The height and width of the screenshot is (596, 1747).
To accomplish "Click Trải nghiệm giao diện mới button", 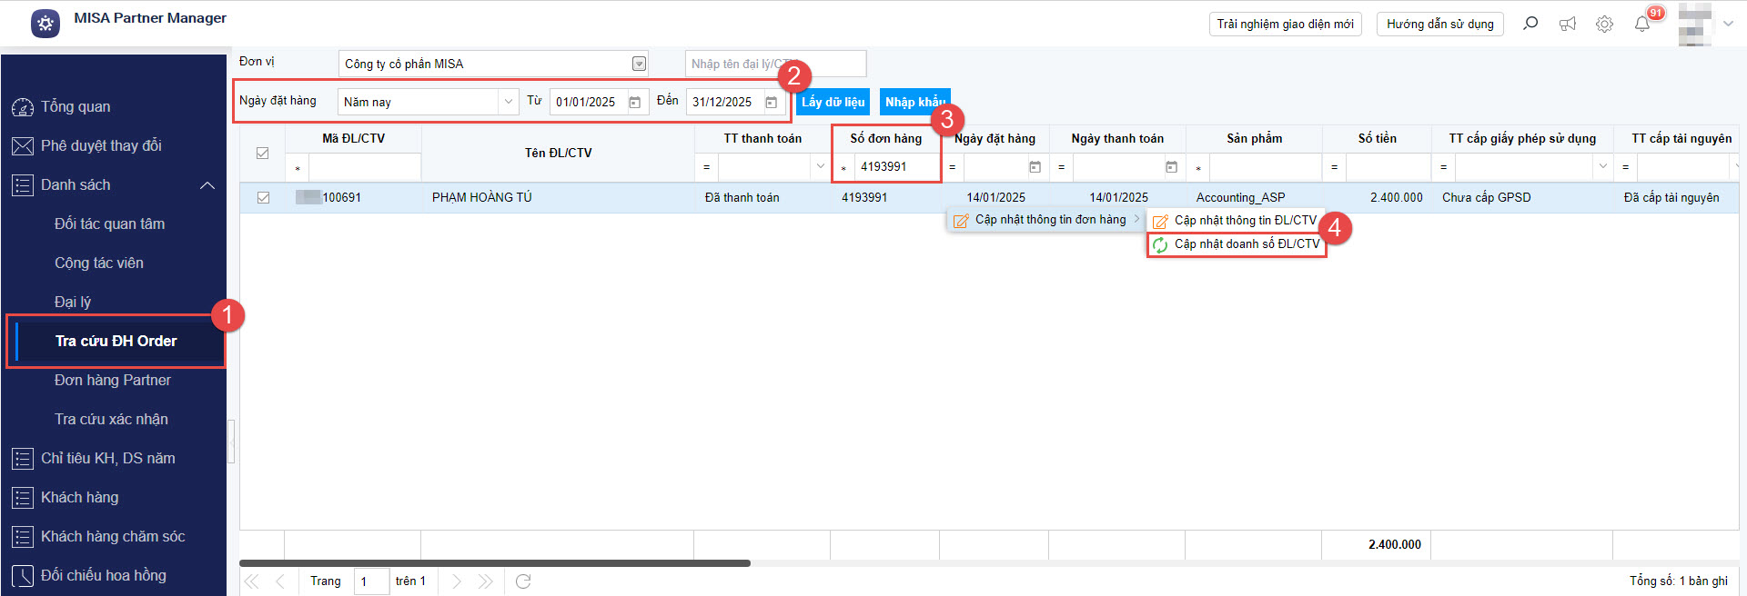I will pos(1286,24).
